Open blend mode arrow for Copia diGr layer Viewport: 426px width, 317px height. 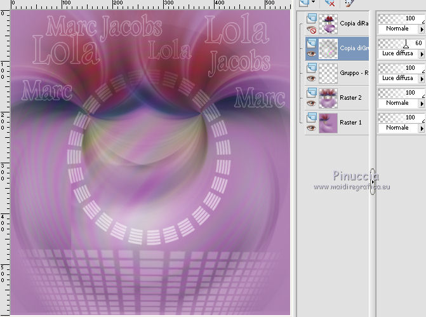point(422,54)
